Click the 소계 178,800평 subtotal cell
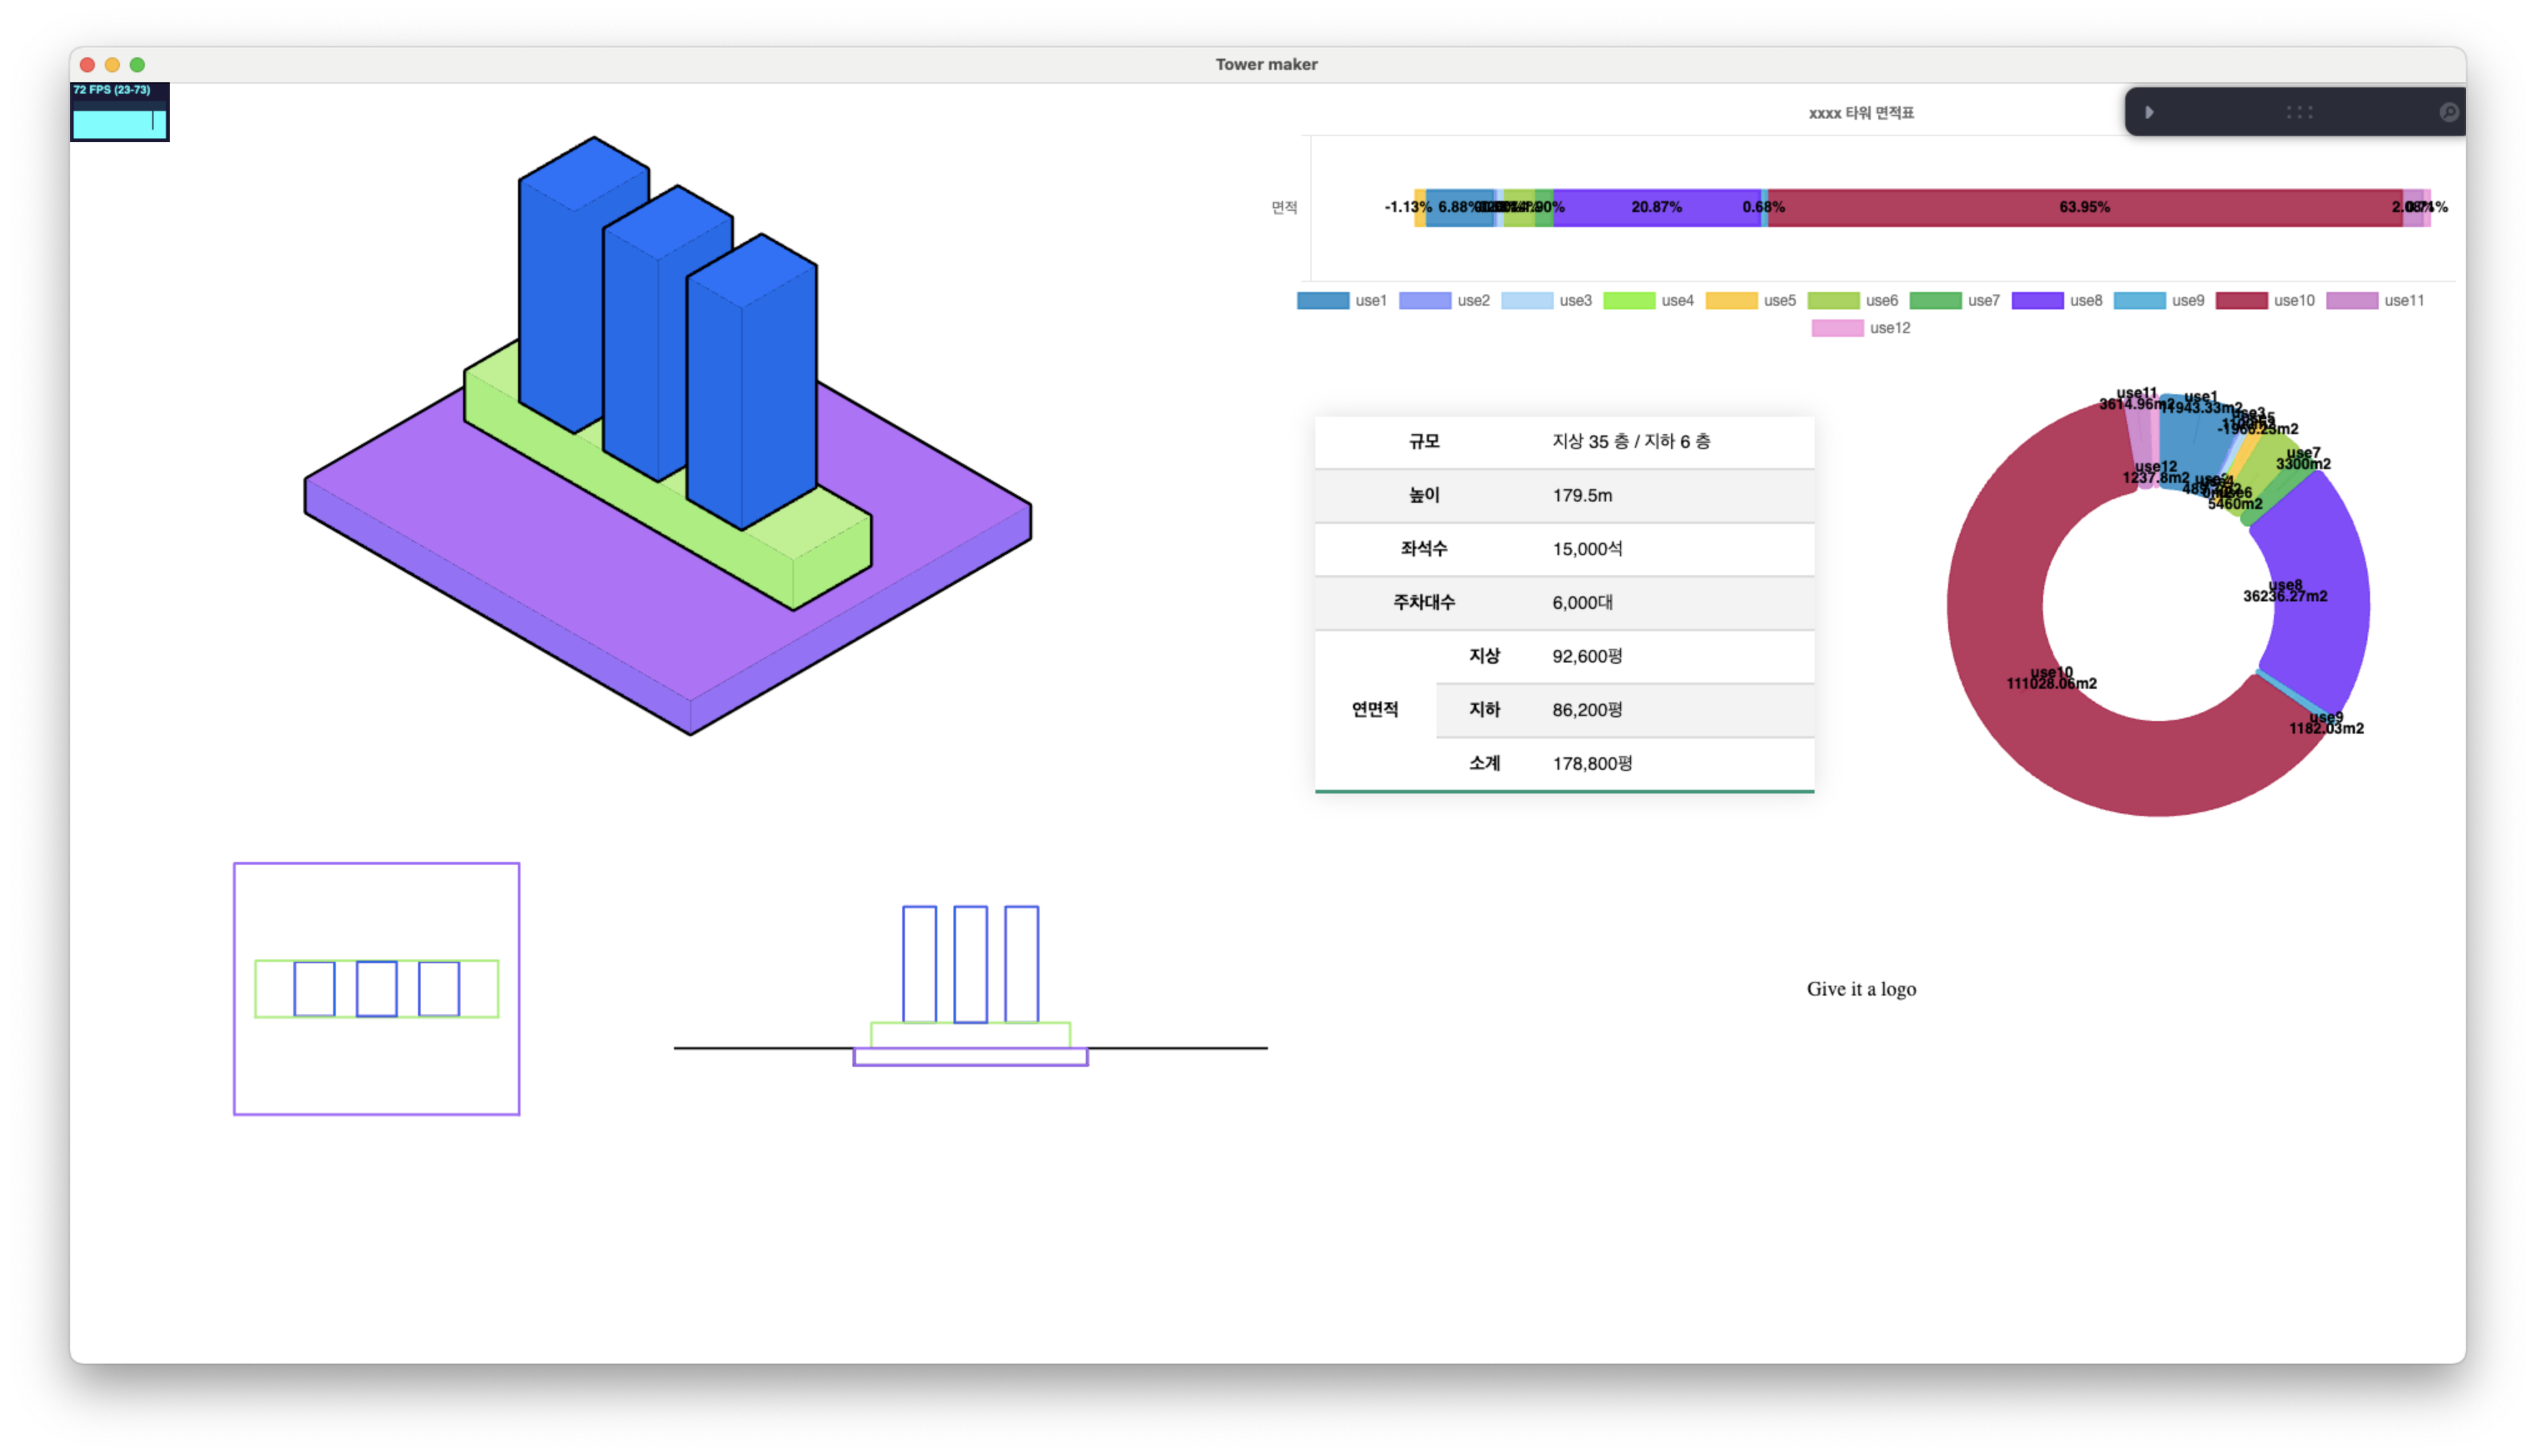Viewport: 2536px width, 1456px height. 1592,763
